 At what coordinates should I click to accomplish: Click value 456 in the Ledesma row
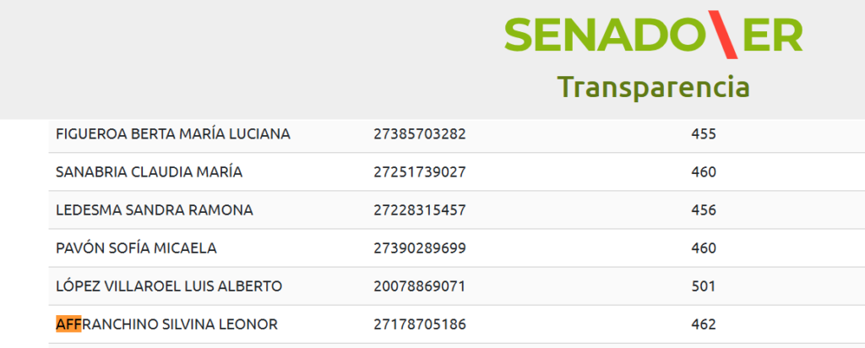(x=703, y=209)
